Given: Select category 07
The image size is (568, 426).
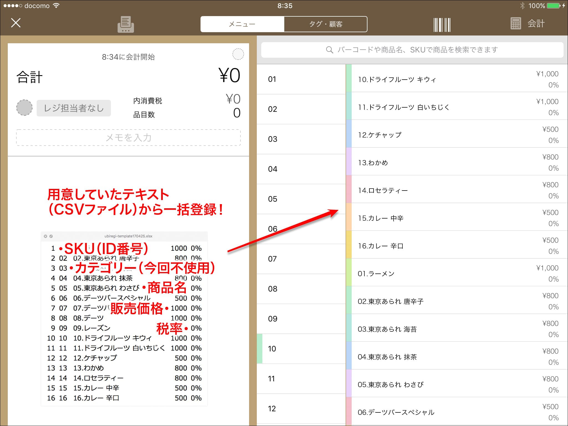Looking at the screenshot, I should tap(301, 259).
